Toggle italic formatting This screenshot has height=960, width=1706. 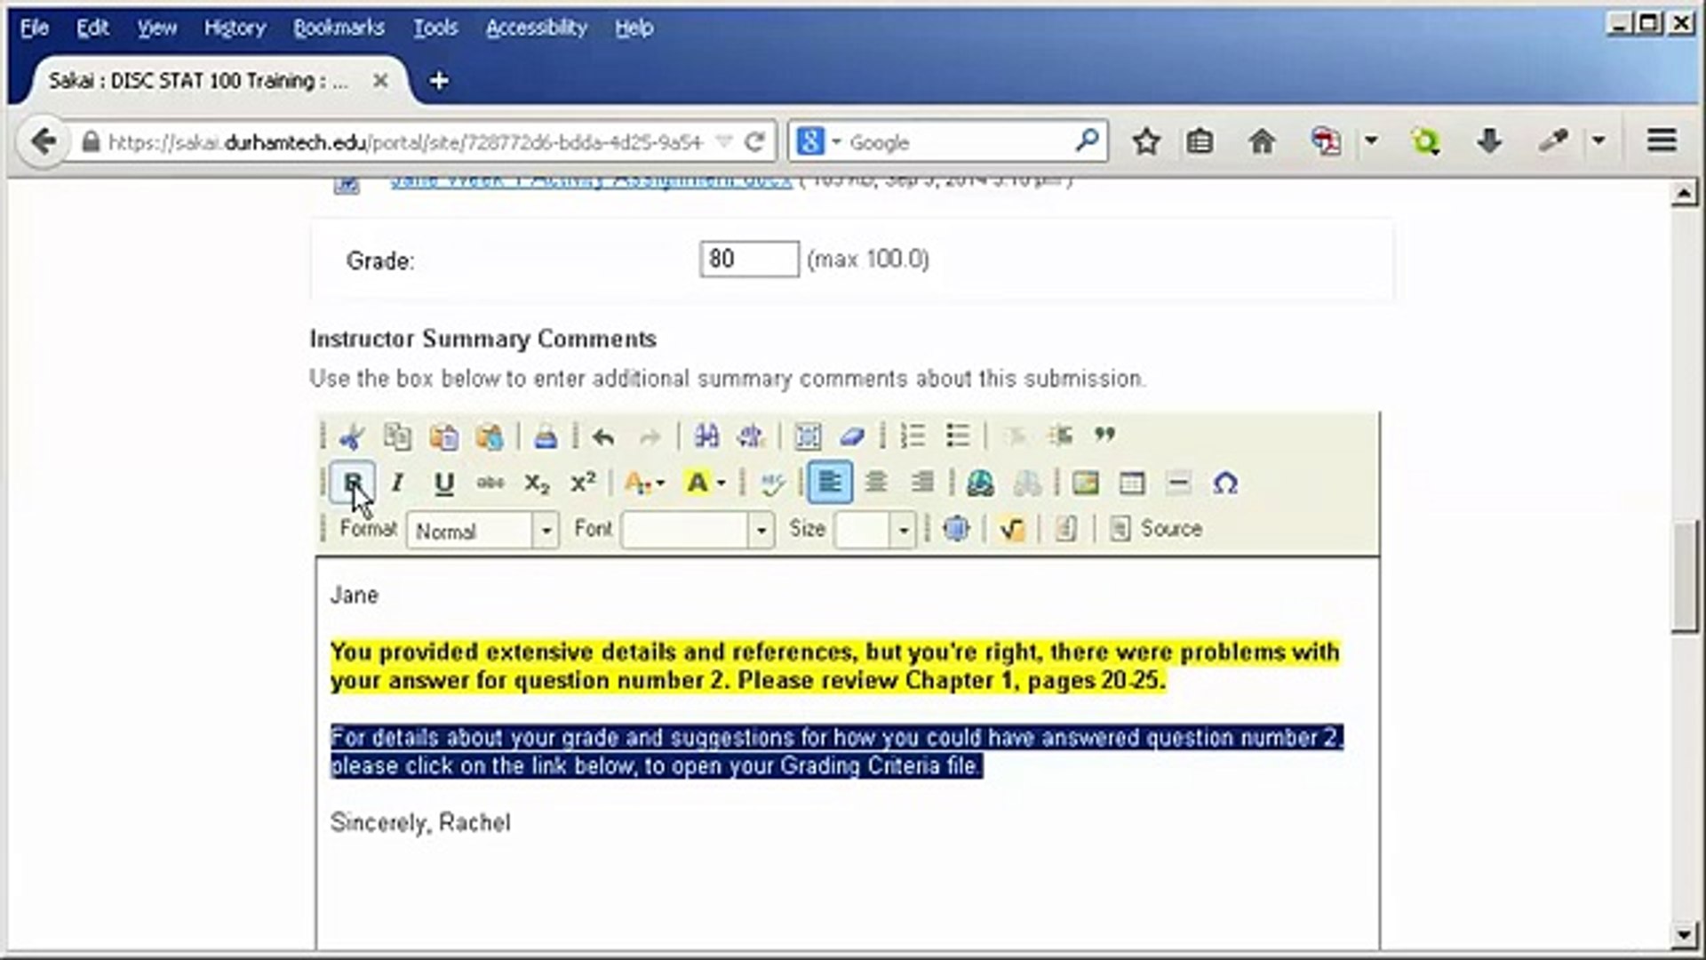coord(397,483)
